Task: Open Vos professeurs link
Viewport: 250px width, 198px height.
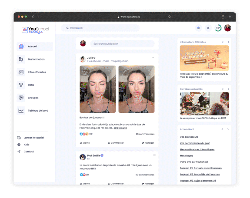Action: (x=189, y=137)
